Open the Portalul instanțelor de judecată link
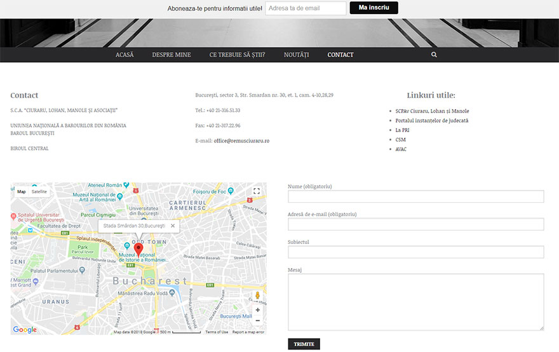Viewport: 559px width, 352px height. 431,121
